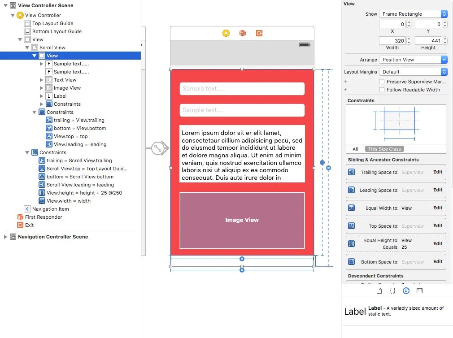This screenshot has width=453, height=338.
Task: Enable Preserve Superview Margins checkbox
Action: point(382,82)
